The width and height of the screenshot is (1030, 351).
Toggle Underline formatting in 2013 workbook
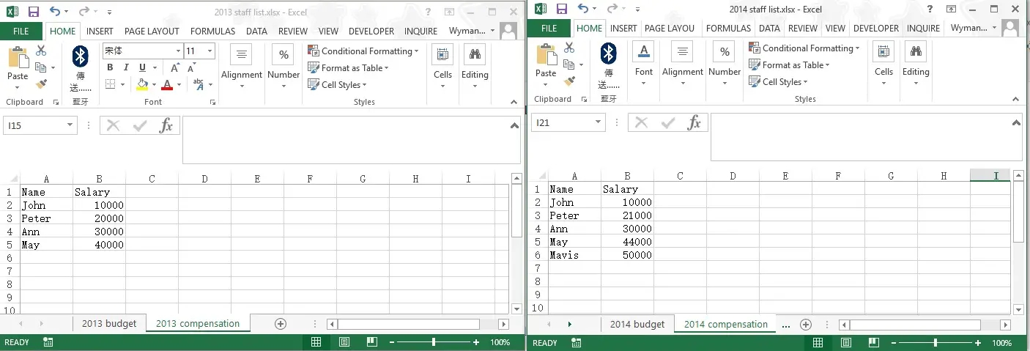[x=142, y=67]
